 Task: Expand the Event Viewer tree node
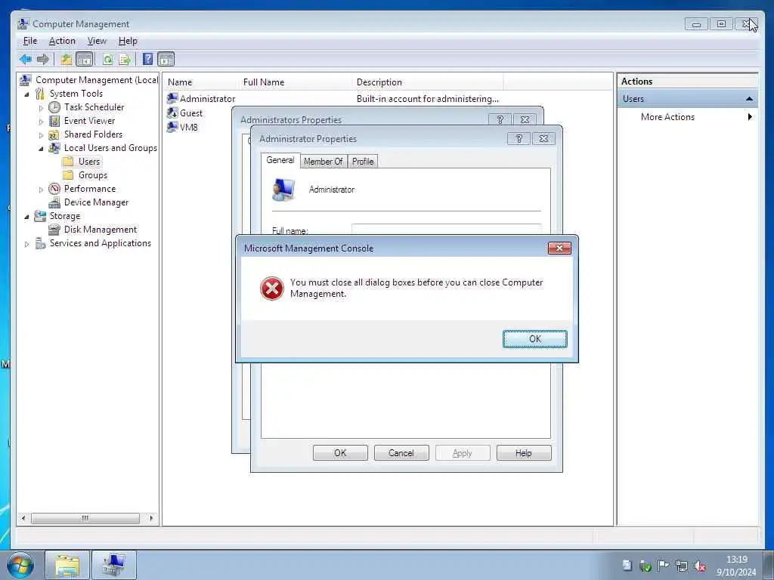pyautogui.click(x=41, y=122)
